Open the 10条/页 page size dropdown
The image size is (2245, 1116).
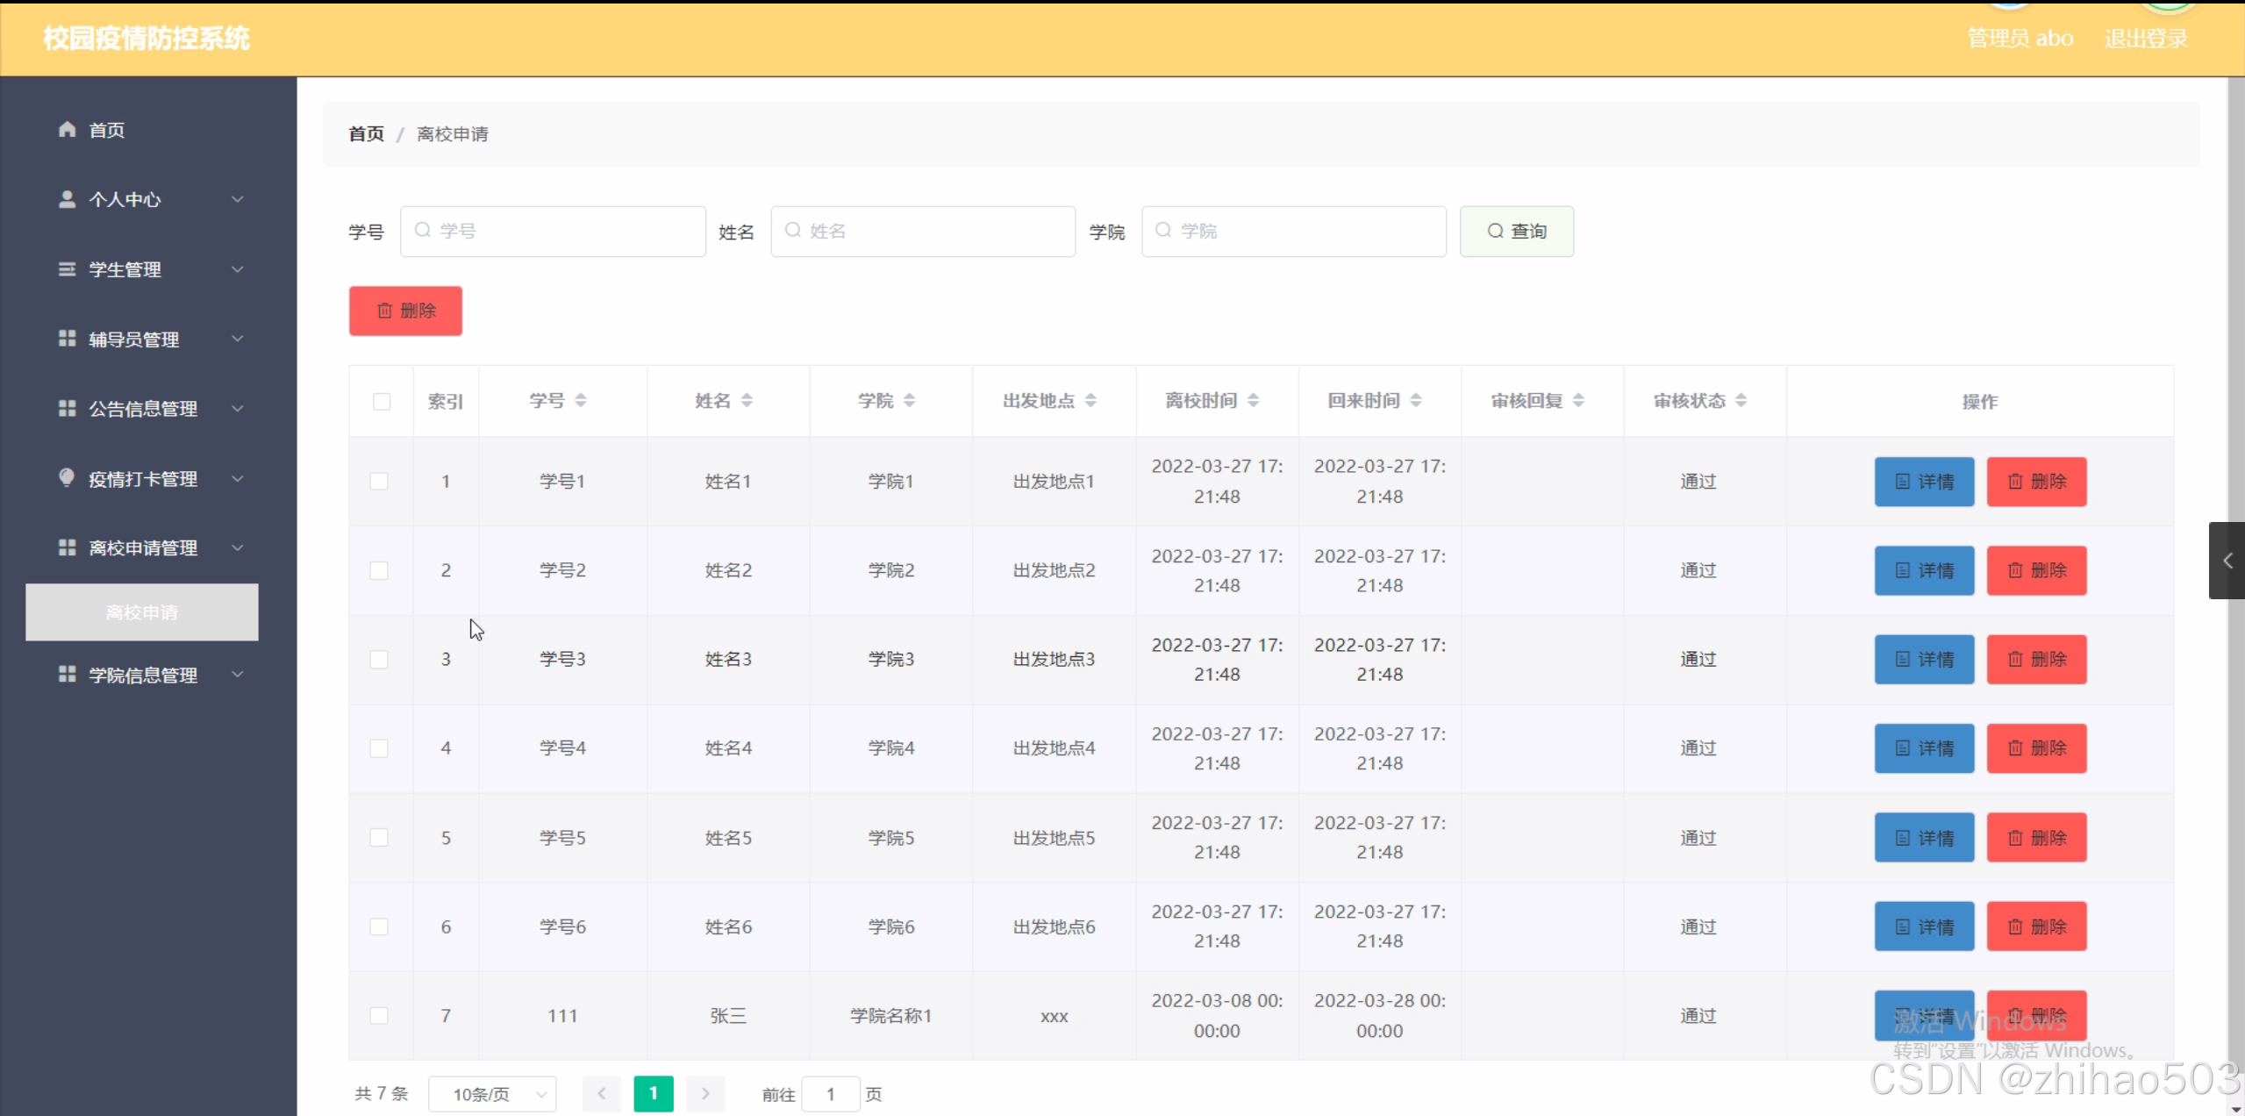coord(492,1094)
